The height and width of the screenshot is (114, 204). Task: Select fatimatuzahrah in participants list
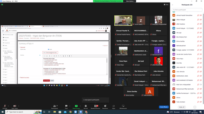pos(187,46)
